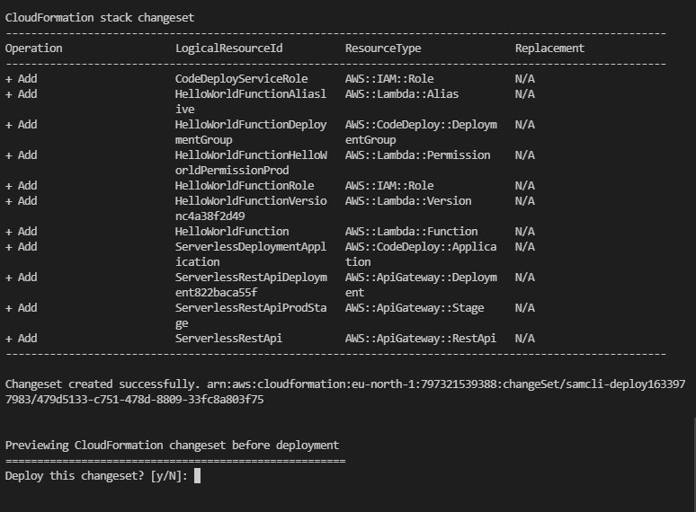Click the terminal cursor after the deploy prompt

[198, 476]
